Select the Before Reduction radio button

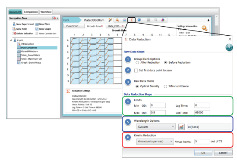tap(166, 62)
